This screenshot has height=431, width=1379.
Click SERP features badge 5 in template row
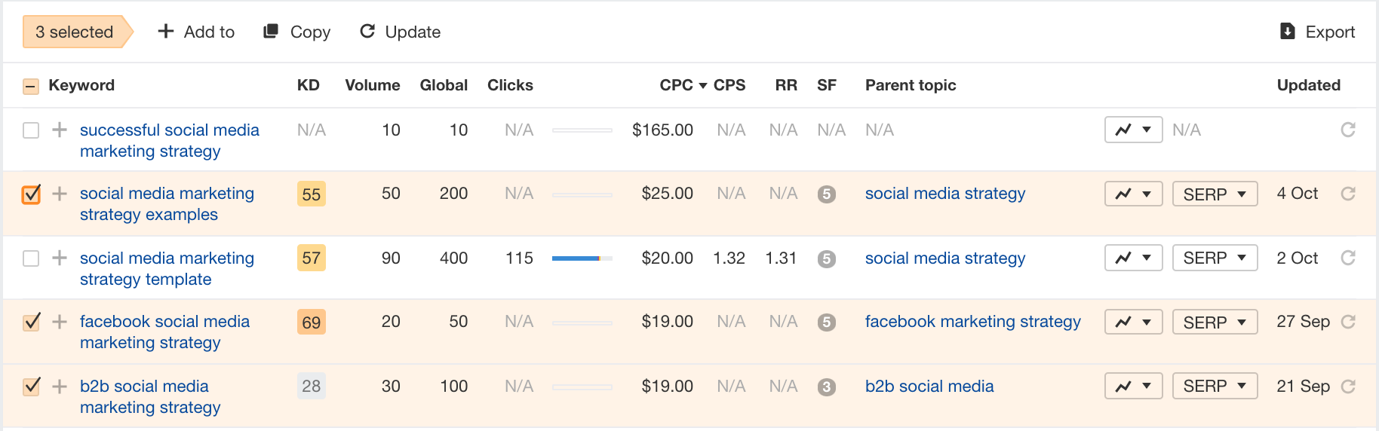pyautogui.click(x=827, y=258)
